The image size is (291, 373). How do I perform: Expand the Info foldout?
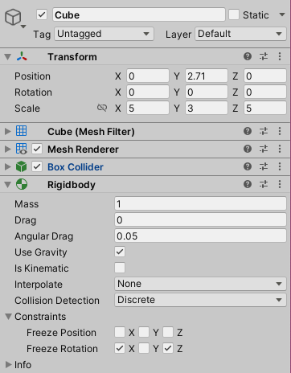pyautogui.click(x=8, y=365)
